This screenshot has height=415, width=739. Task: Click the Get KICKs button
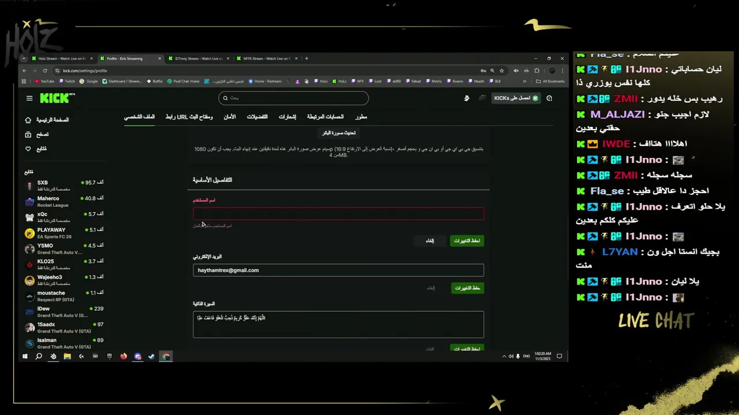516,99
